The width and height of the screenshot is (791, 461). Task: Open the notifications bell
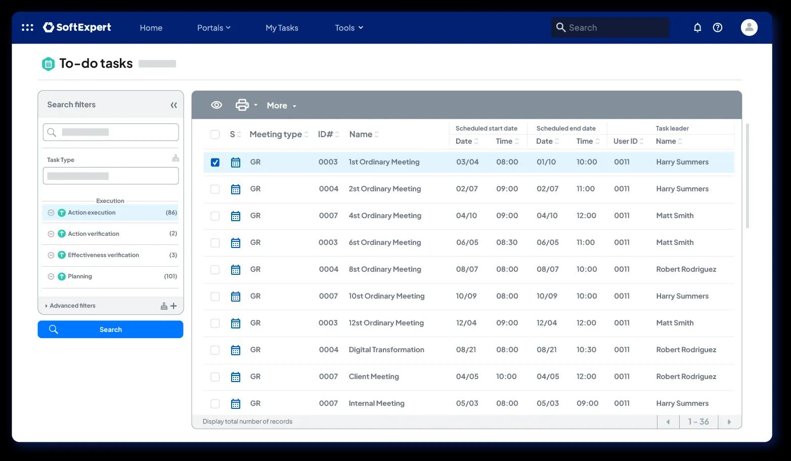697,27
